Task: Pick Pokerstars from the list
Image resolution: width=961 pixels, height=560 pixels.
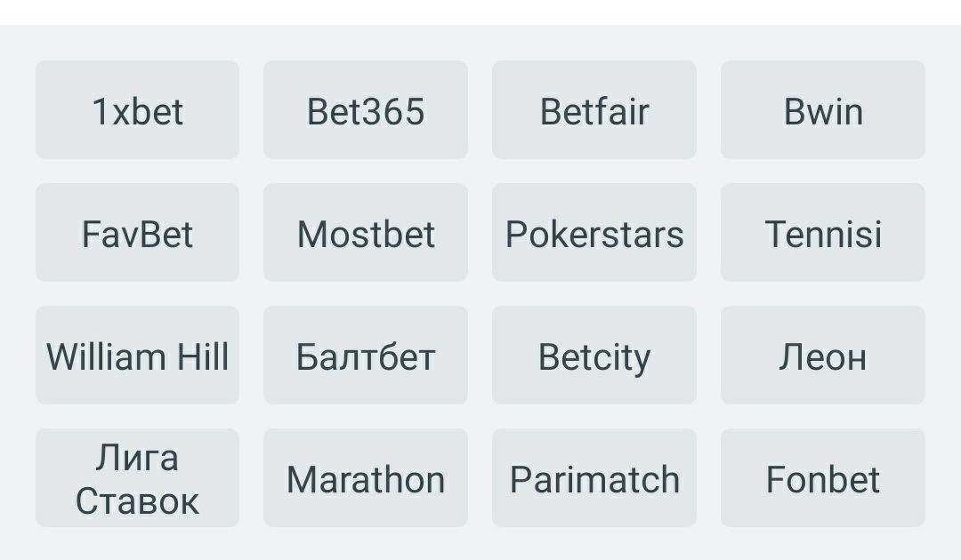Action: 594,233
